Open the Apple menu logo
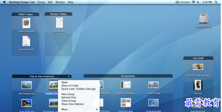Screen dimensions: 222x112 pos(5,2)
